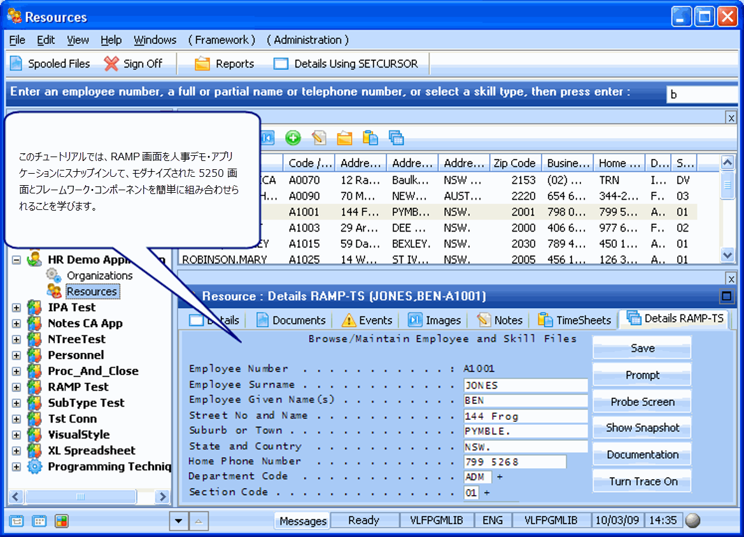Click the maximize square in Resource details header
Viewport: 744px width, 537px height.
(726, 296)
